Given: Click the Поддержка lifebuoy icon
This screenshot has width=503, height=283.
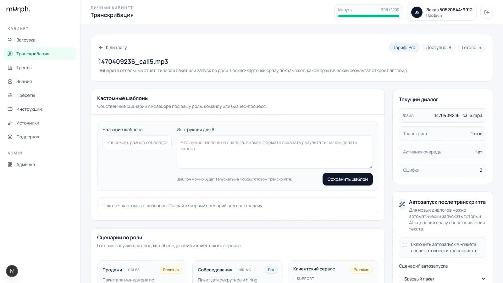Looking at the screenshot, I should pyautogui.click(x=10, y=137).
